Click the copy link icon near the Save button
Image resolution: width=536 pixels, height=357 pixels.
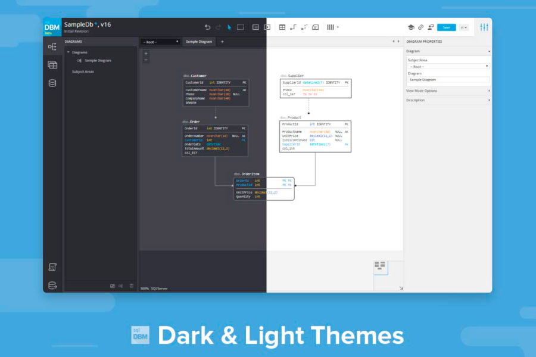pyautogui.click(x=420, y=27)
